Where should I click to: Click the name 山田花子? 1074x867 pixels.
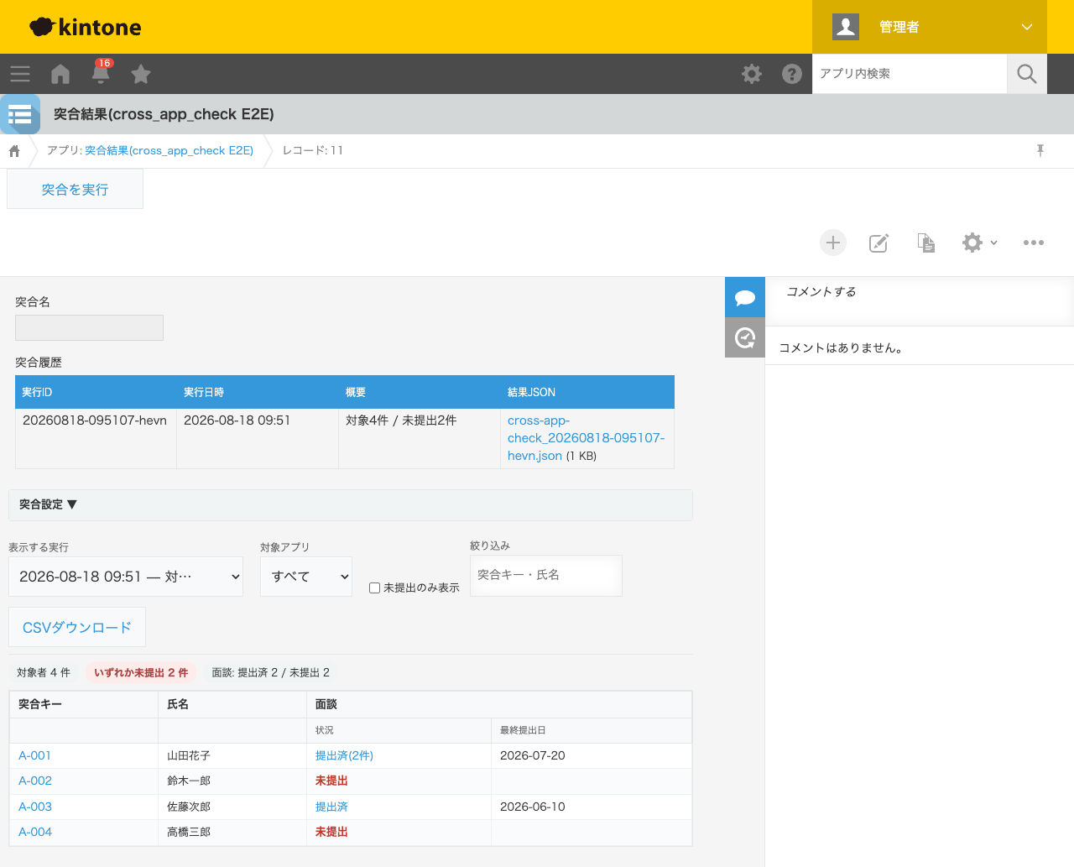click(189, 755)
